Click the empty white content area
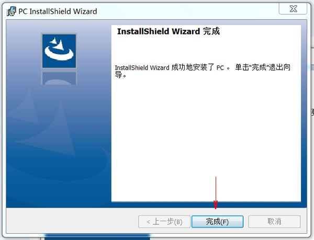 [206, 140]
